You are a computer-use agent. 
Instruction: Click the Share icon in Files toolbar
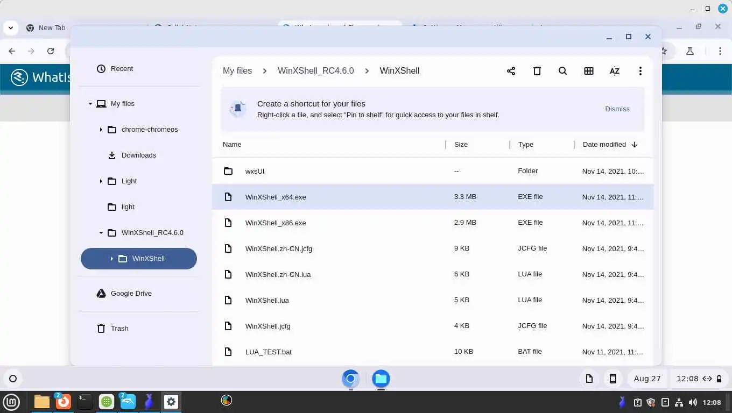click(x=511, y=71)
